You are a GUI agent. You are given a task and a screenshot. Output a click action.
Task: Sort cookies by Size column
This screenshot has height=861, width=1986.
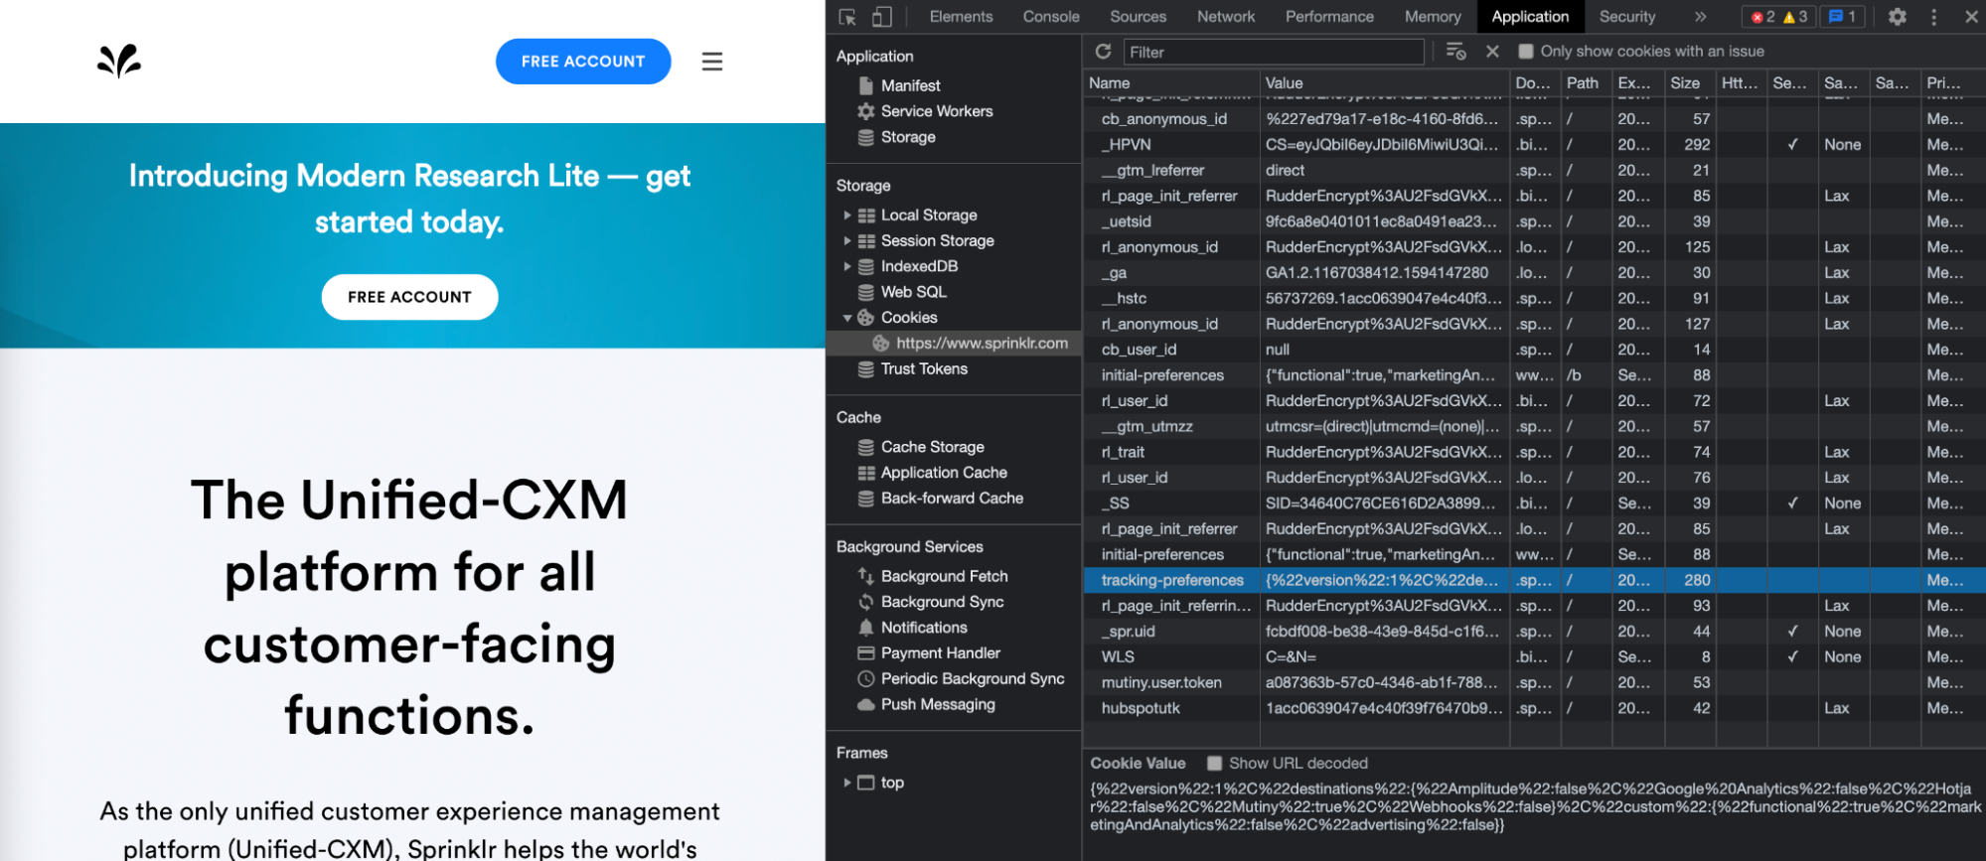[x=1689, y=83]
